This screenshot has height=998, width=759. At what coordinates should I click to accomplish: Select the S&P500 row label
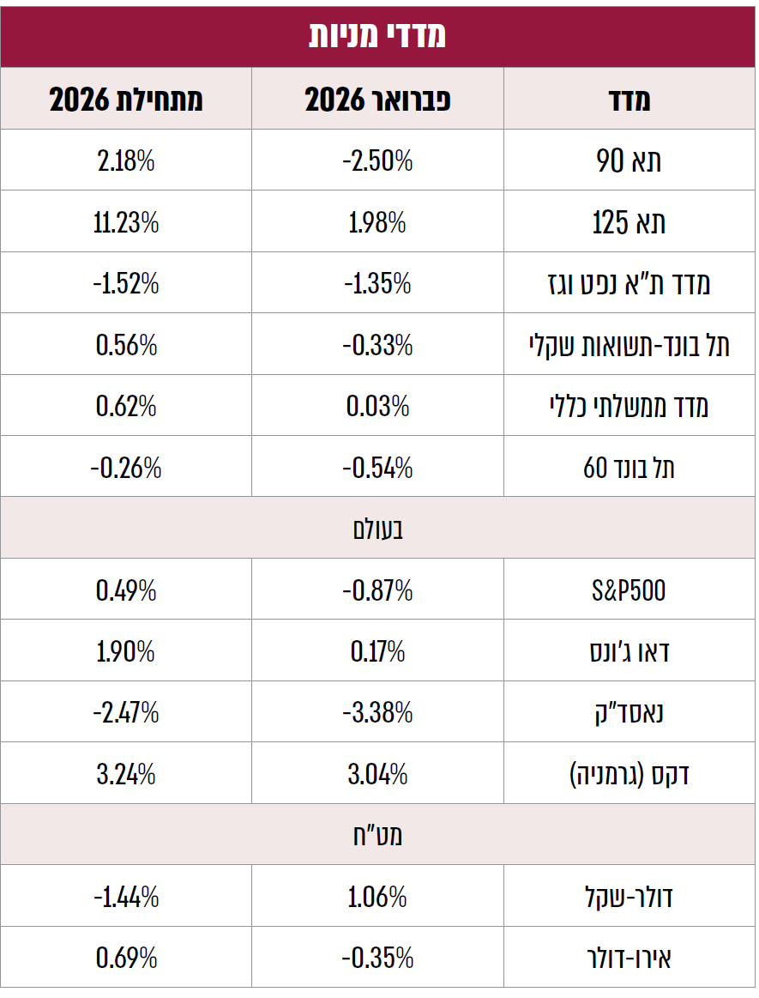(629, 591)
